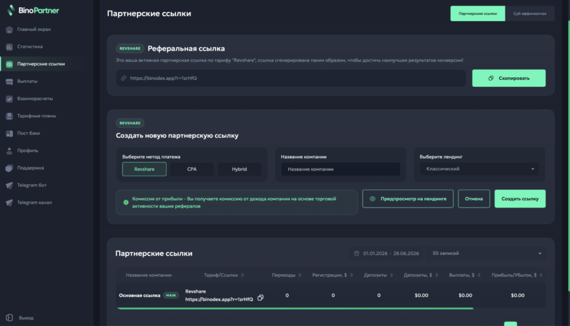Click the info icon in commission note

point(126,202)
